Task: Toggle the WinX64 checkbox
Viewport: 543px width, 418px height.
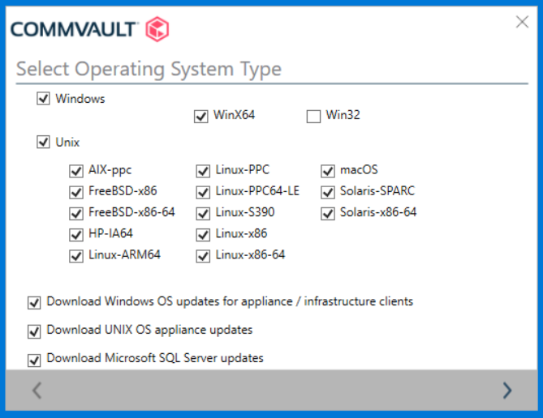Action: (x=200, y=116)
